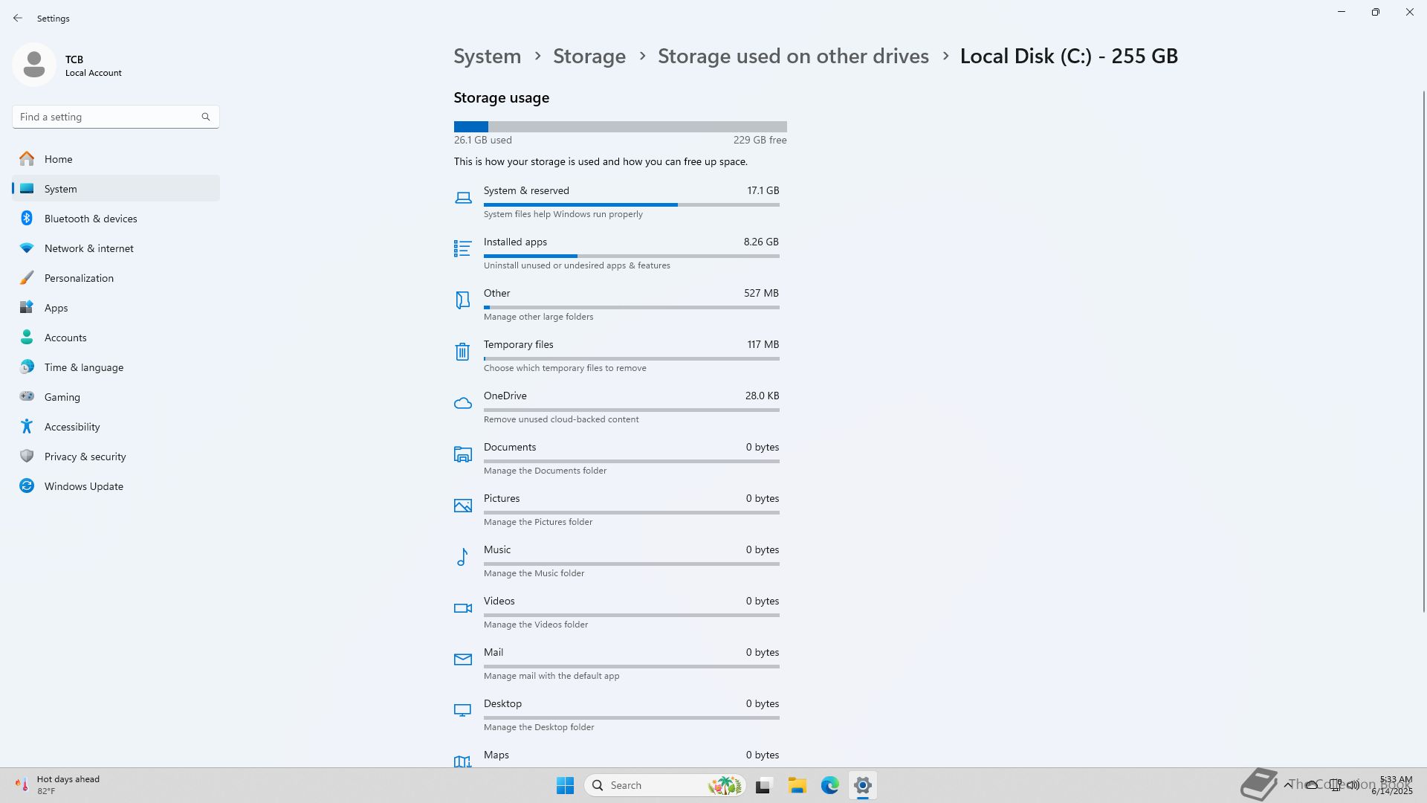Open Microsoft Edge from the taskbar
The image size is (1427, 803).
click(x=829, y=785)
